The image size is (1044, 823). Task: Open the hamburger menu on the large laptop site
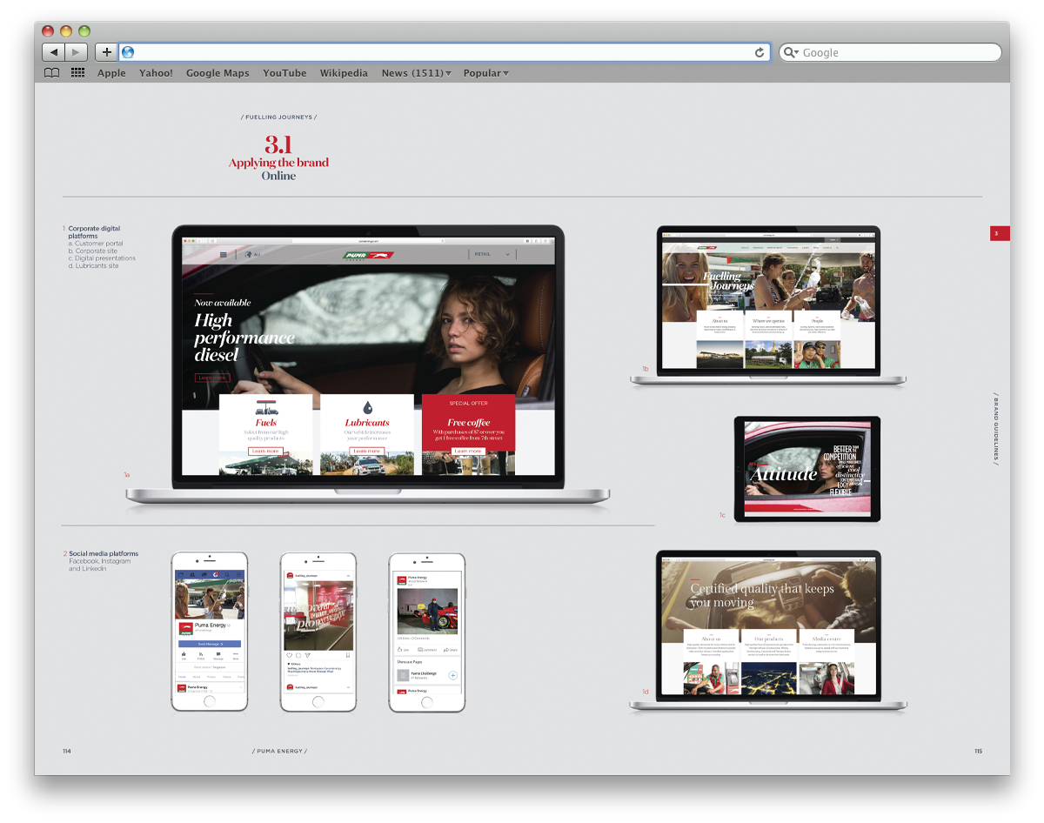click(224, 255)
